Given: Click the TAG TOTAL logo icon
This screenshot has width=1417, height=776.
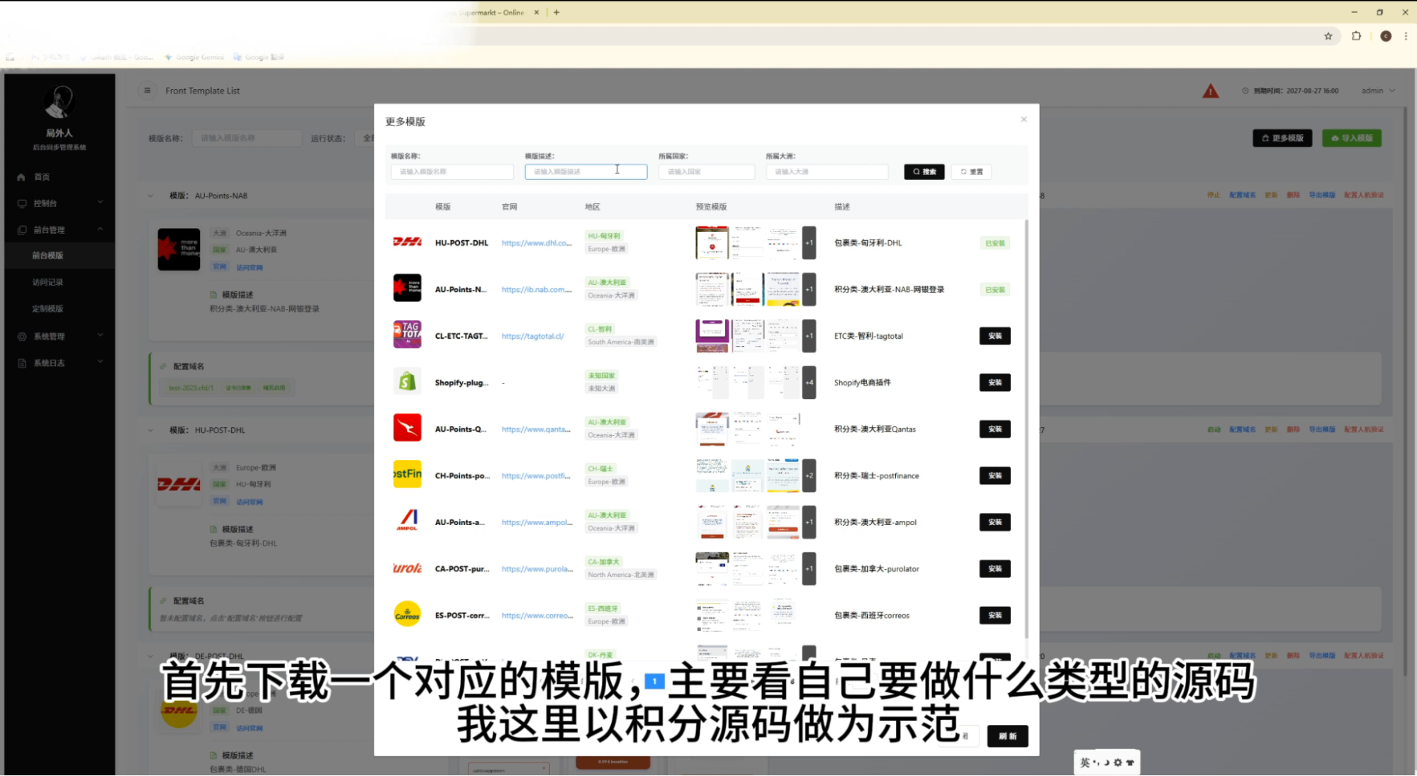Looking at the screenshot, I should click(407, 334).
